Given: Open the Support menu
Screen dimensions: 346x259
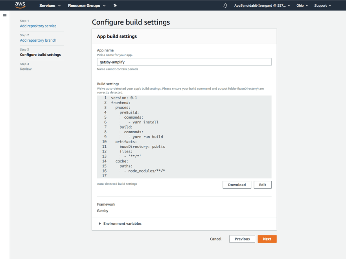Looking at the screenshot, I should click(x=322, y=6).
